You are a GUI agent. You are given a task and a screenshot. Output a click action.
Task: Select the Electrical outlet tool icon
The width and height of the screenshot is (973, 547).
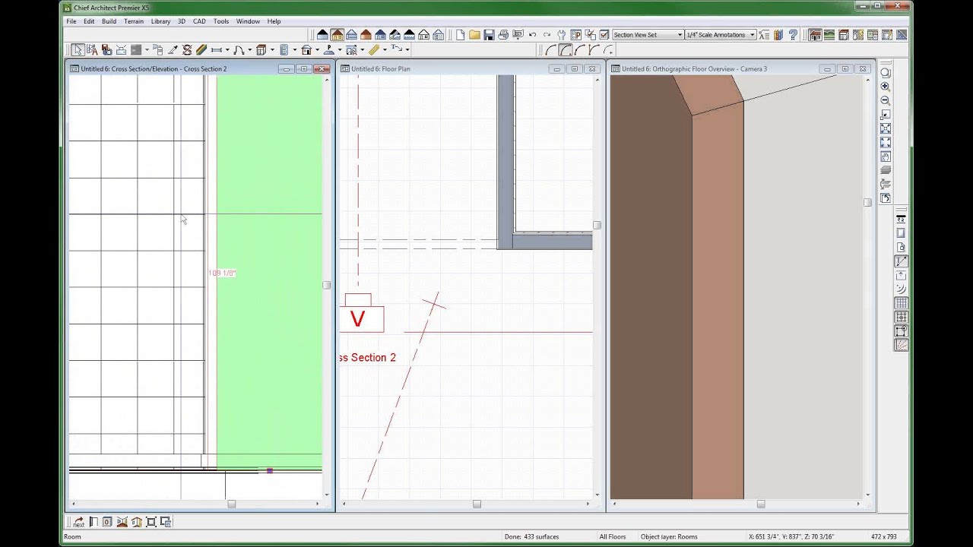284,49
